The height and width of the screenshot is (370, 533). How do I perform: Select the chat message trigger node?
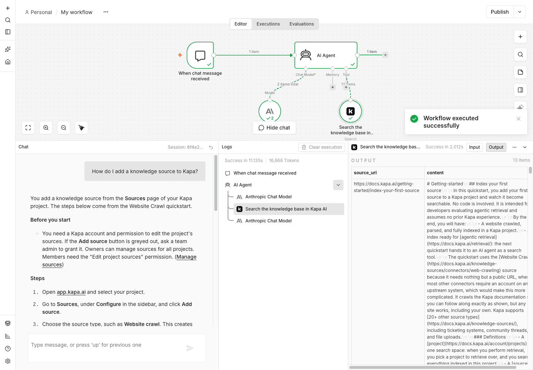200,55
